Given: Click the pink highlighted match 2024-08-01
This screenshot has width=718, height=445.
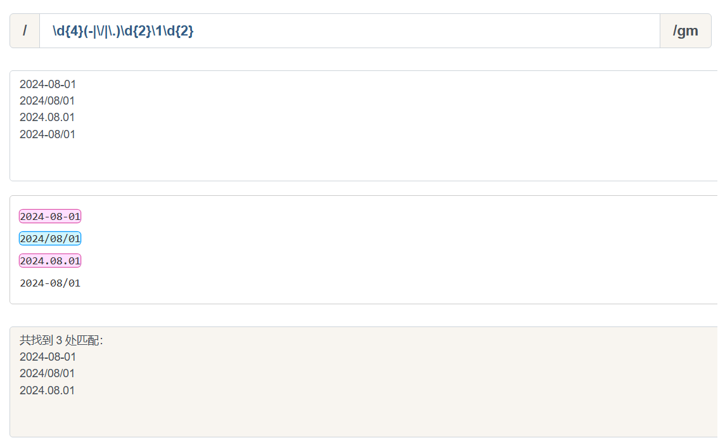Looking at the screenshot, I should point(50,216).
